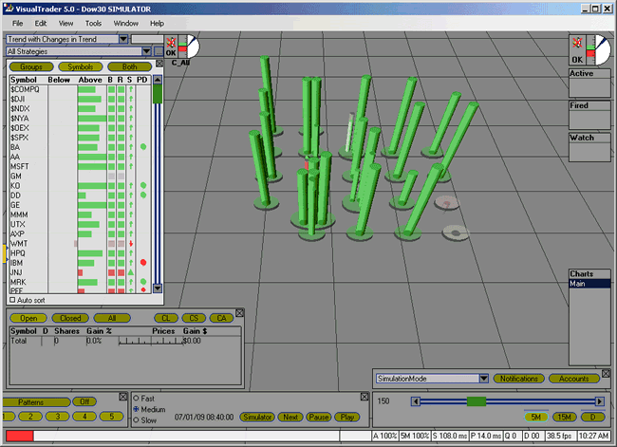Select the D timeframe button

coord(592,417)
